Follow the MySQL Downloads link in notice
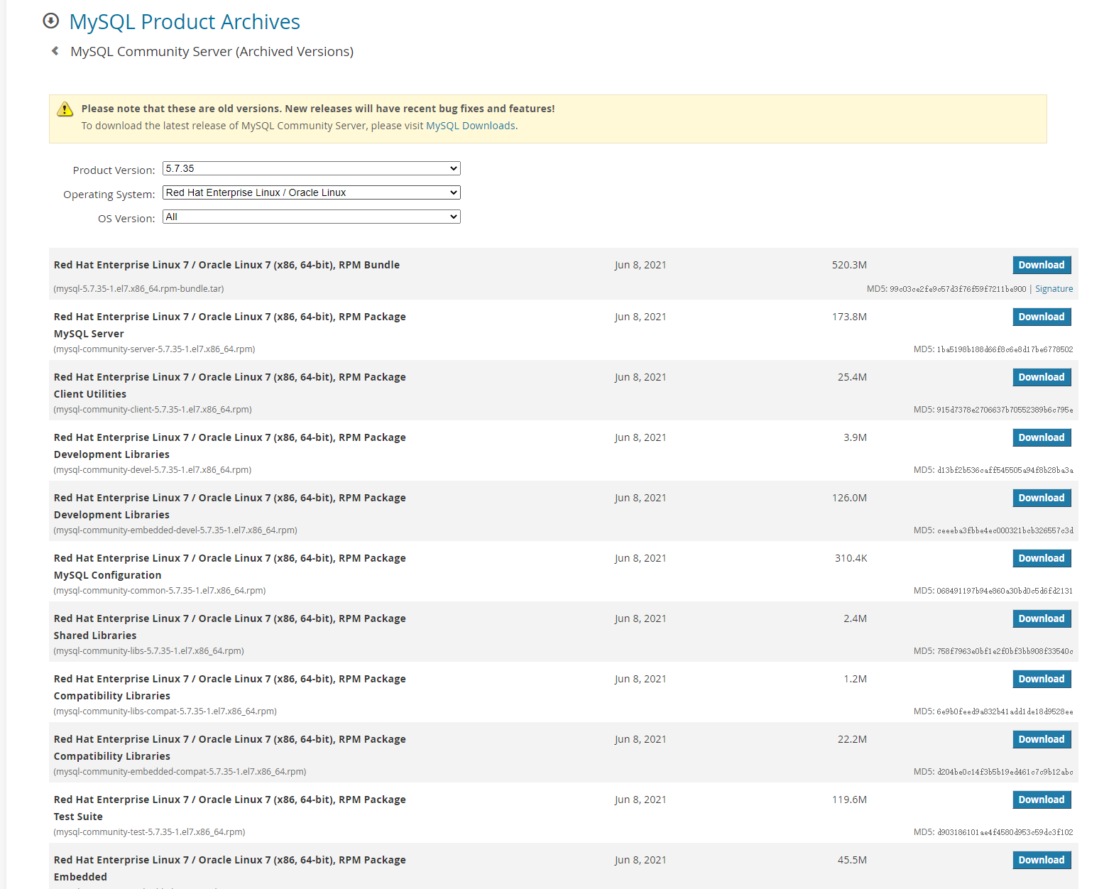The height and width of the screenshot is (889, 1109). [x=471, y=126]
